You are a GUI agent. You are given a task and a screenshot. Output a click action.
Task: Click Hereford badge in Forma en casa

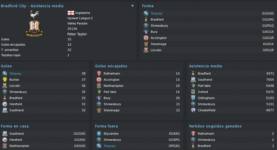point(5,140)
